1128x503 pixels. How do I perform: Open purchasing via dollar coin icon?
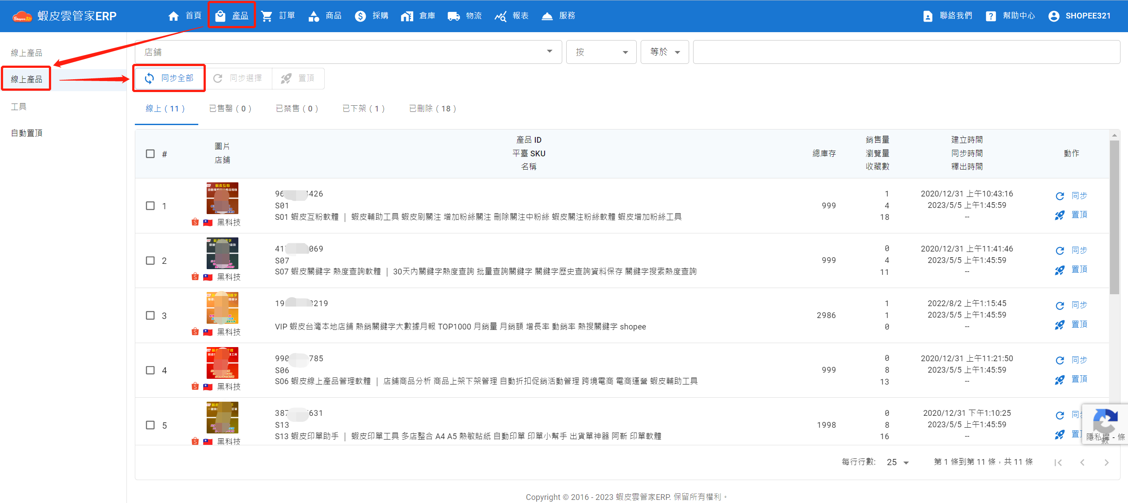pos(360,16)
